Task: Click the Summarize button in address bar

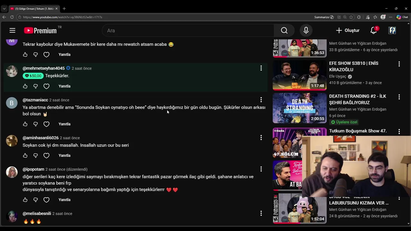Action: point(324,17)
